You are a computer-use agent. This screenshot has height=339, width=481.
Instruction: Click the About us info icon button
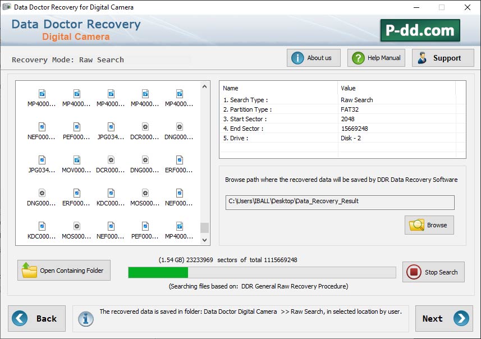click(313, 58)
